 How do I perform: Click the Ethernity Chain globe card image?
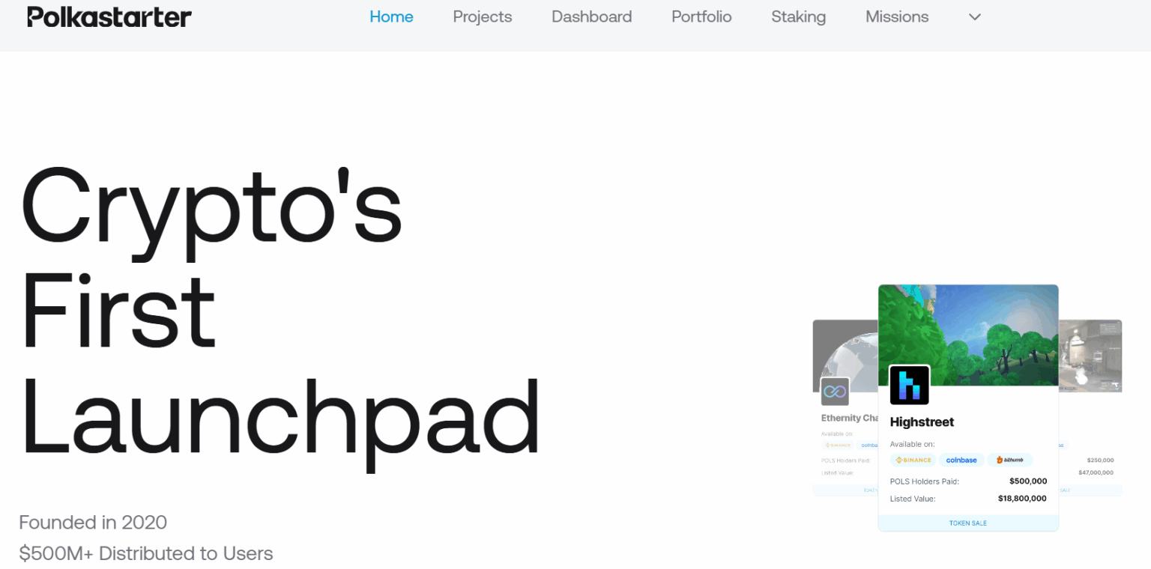[x=845, y=348]
